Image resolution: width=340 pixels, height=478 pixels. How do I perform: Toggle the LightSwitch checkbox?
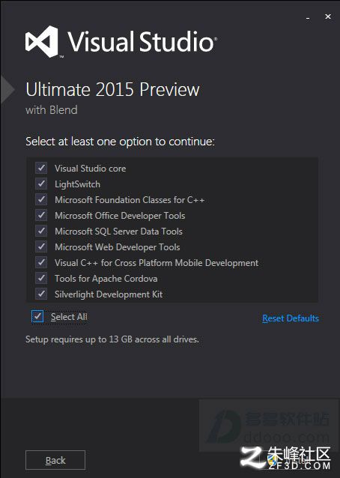point(41,184)
